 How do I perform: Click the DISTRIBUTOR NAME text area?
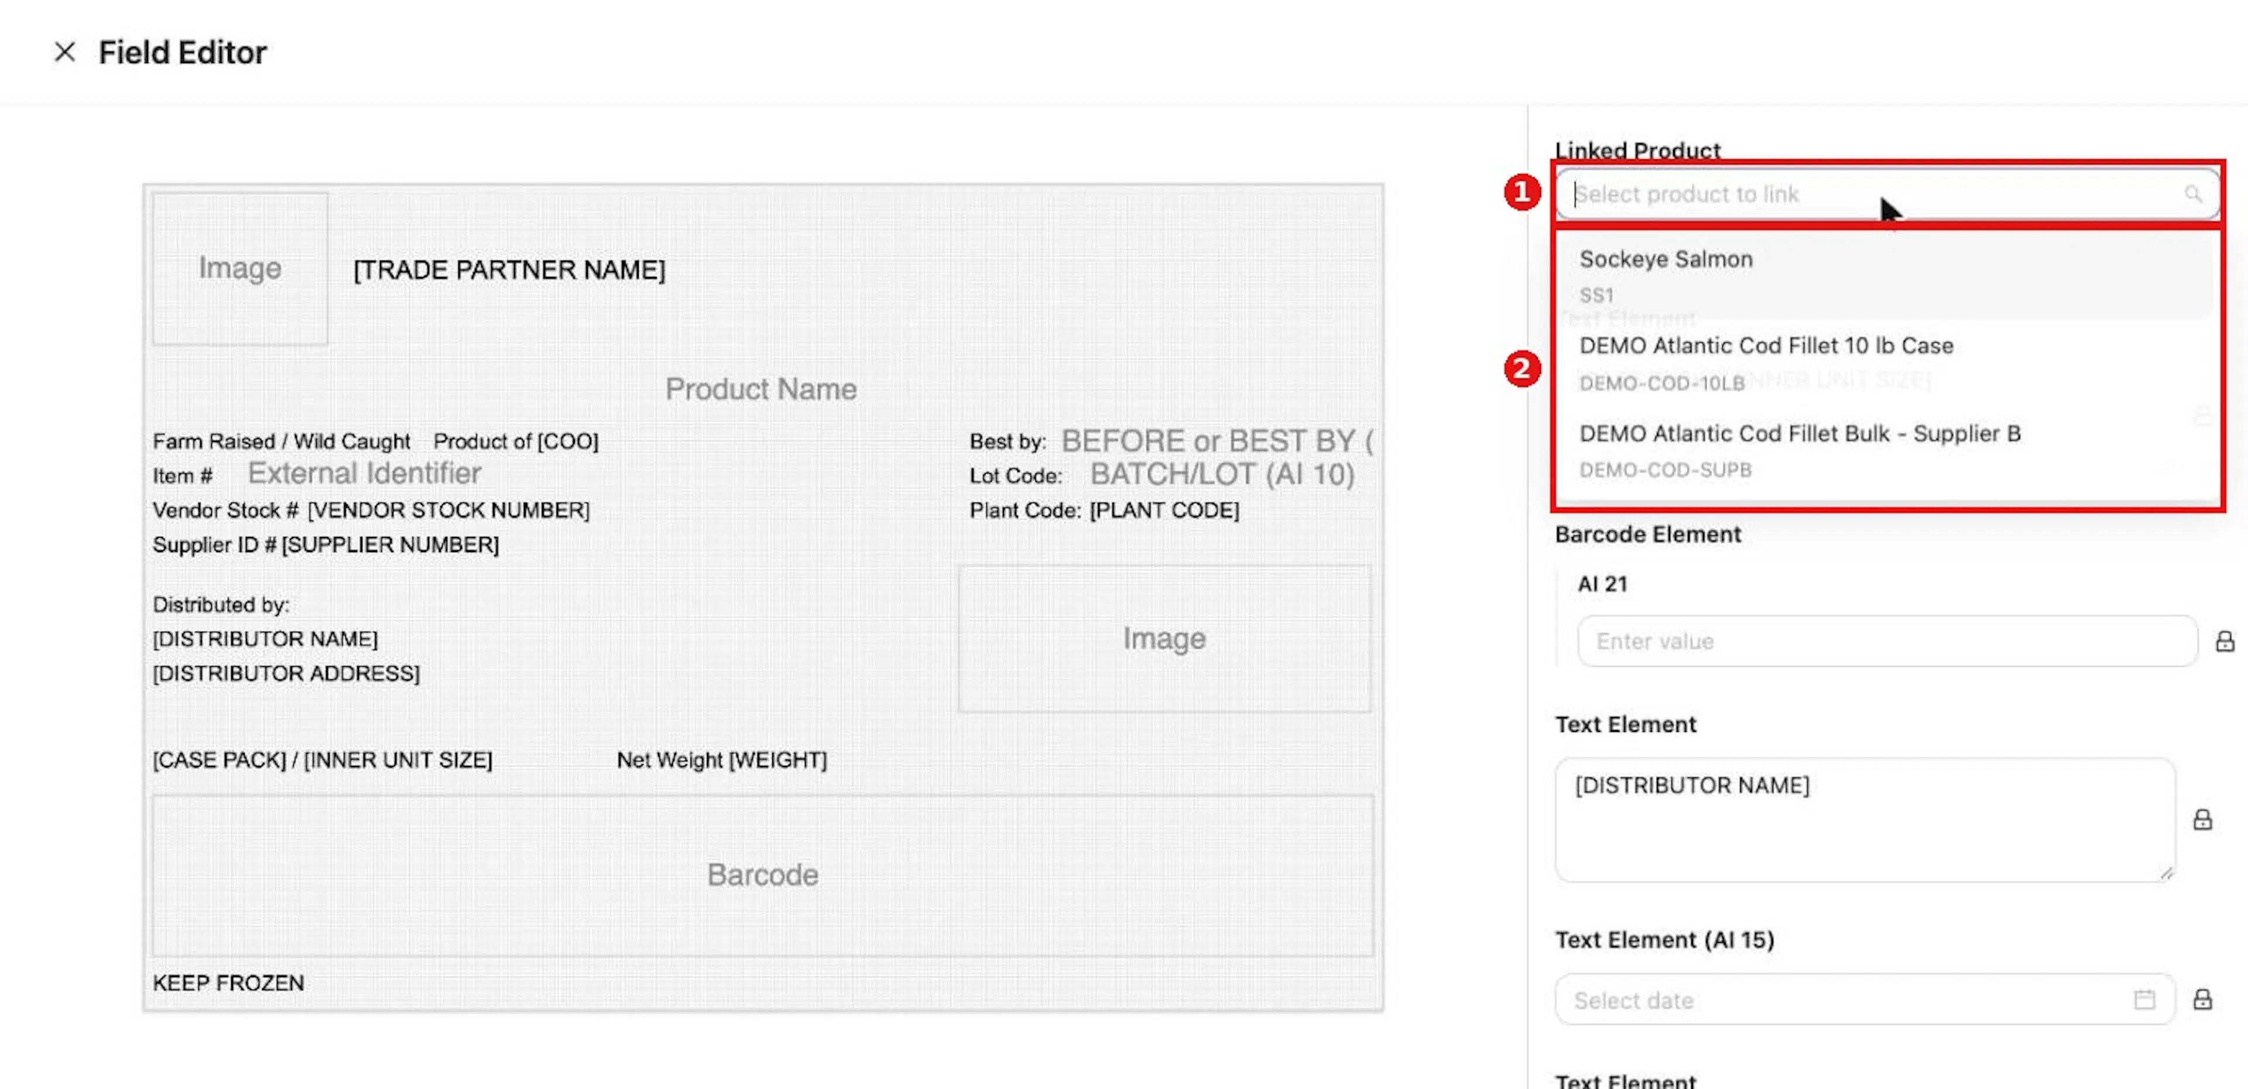point(1864,819)
